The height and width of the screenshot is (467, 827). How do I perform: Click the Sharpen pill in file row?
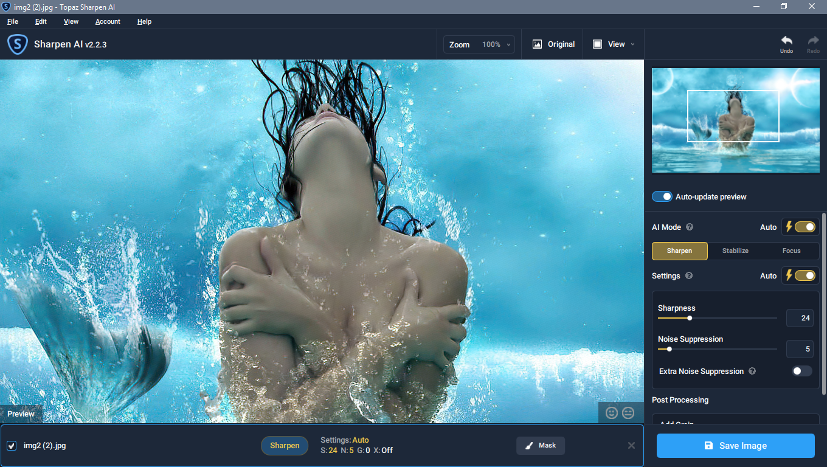285,446
